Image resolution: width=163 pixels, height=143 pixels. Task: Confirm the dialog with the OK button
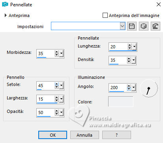click(52, 135)
